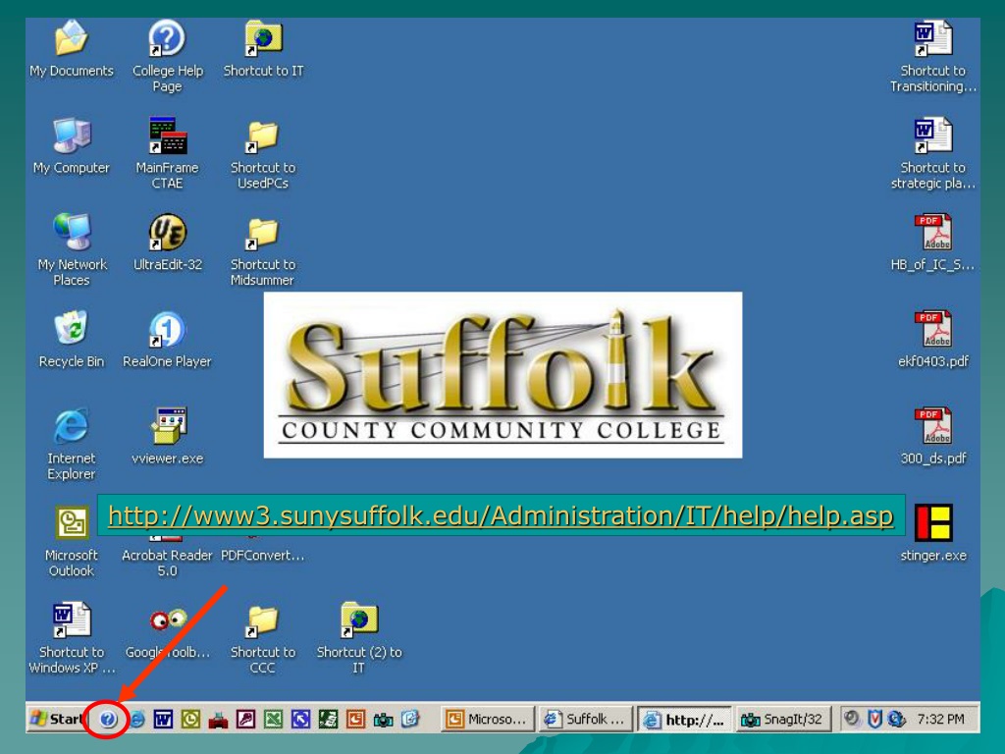Click the shield icon in system tray

click(874, 719)
